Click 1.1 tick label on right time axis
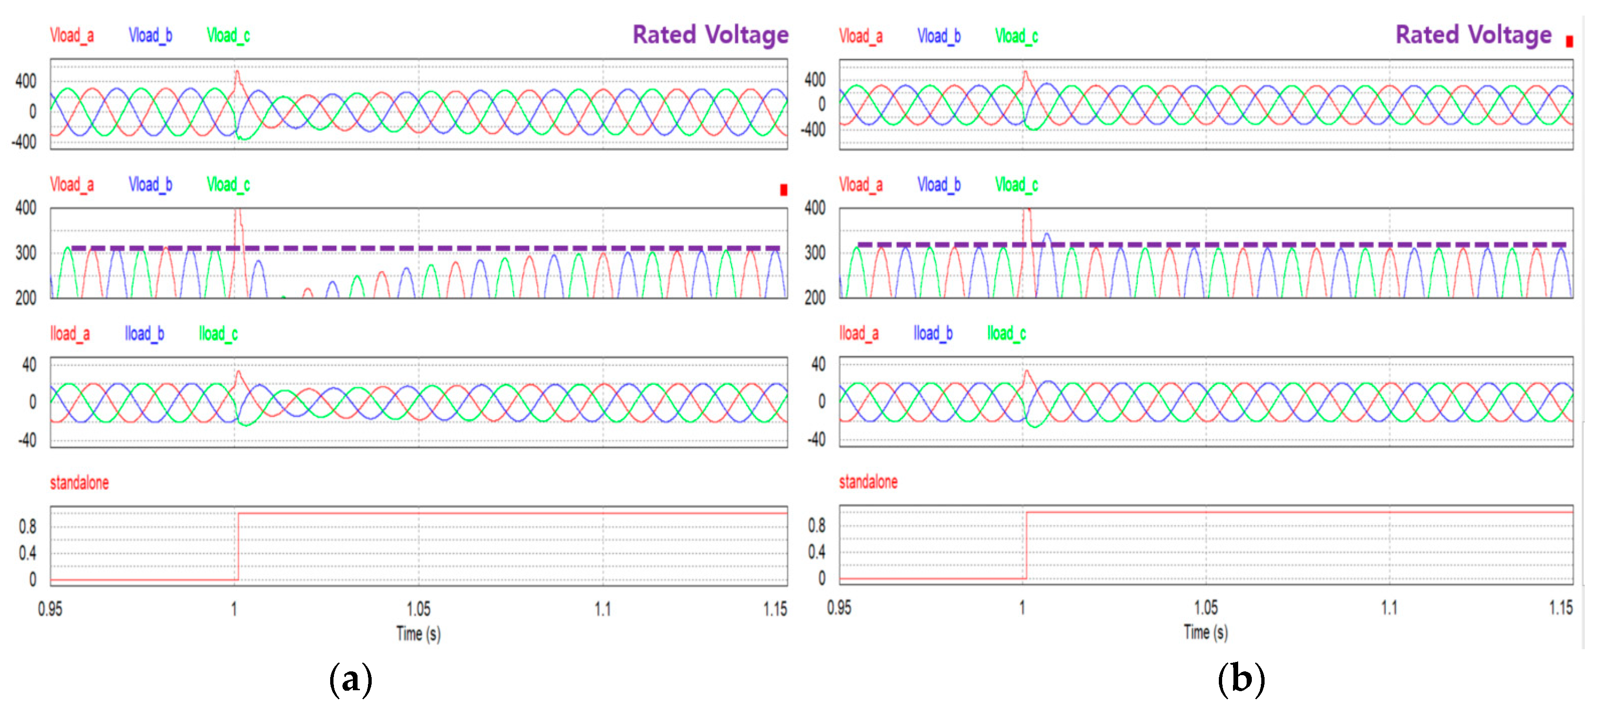This screenshot has width=1599, height=727. [x=1389, y=607]
